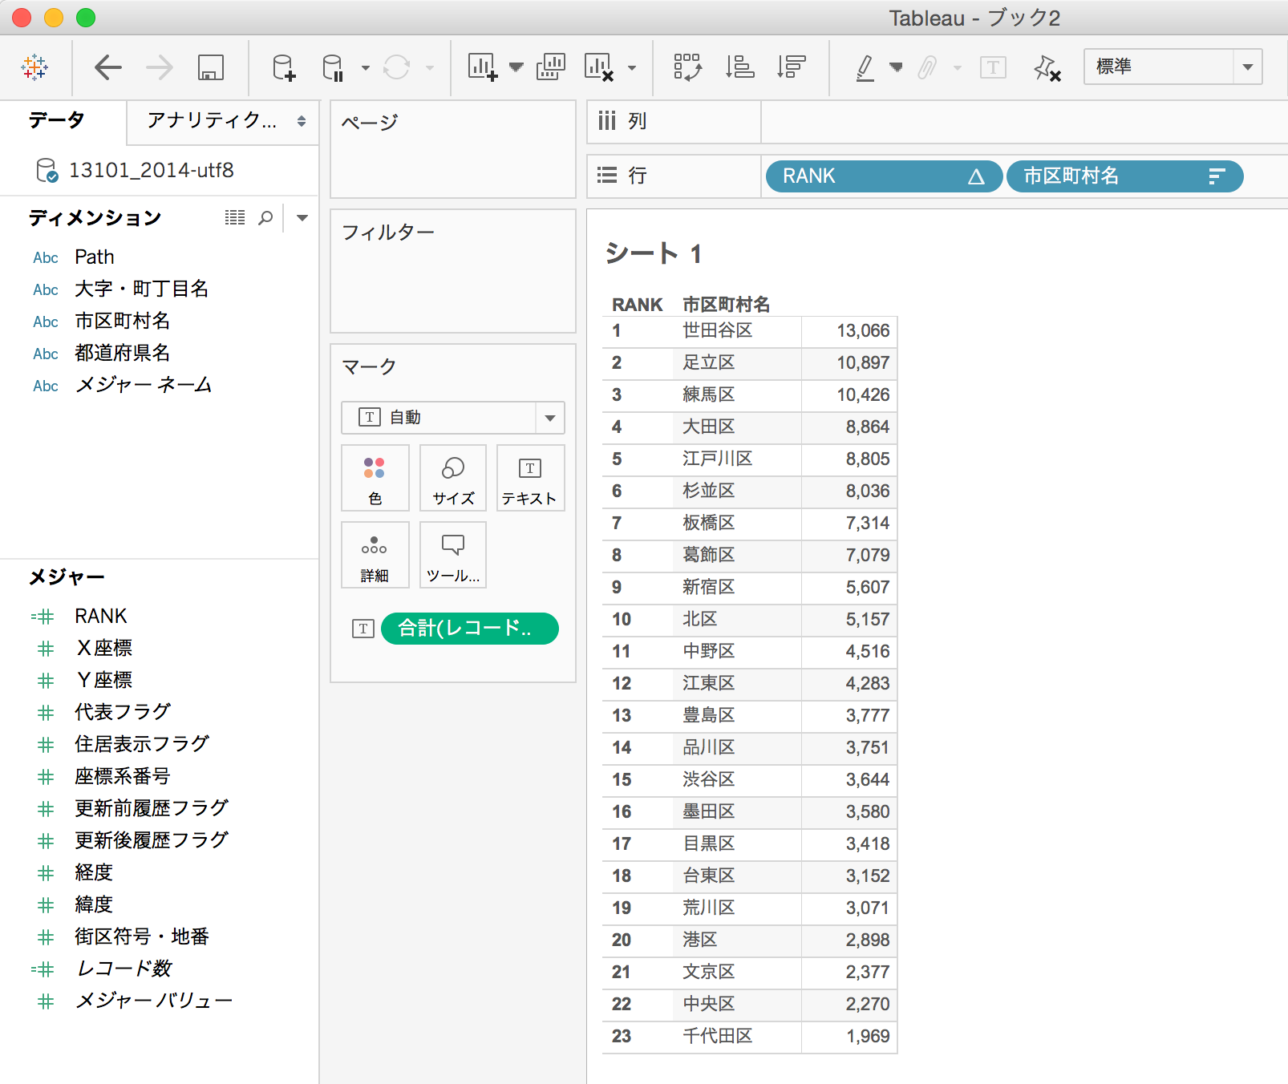Select the 大字・町丁目名 dimension
The image size is (1288, 1084).
click(x=142, y=289)
